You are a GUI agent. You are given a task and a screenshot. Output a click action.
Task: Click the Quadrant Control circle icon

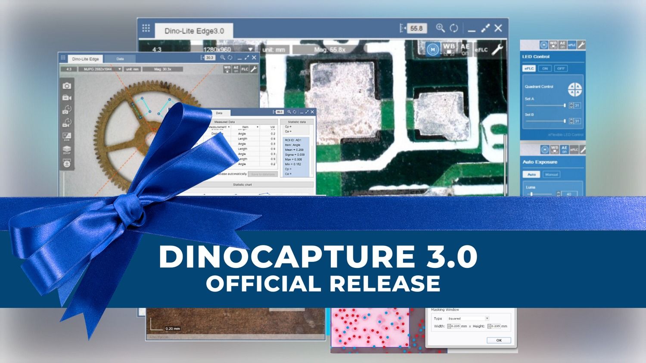(575, 90)
